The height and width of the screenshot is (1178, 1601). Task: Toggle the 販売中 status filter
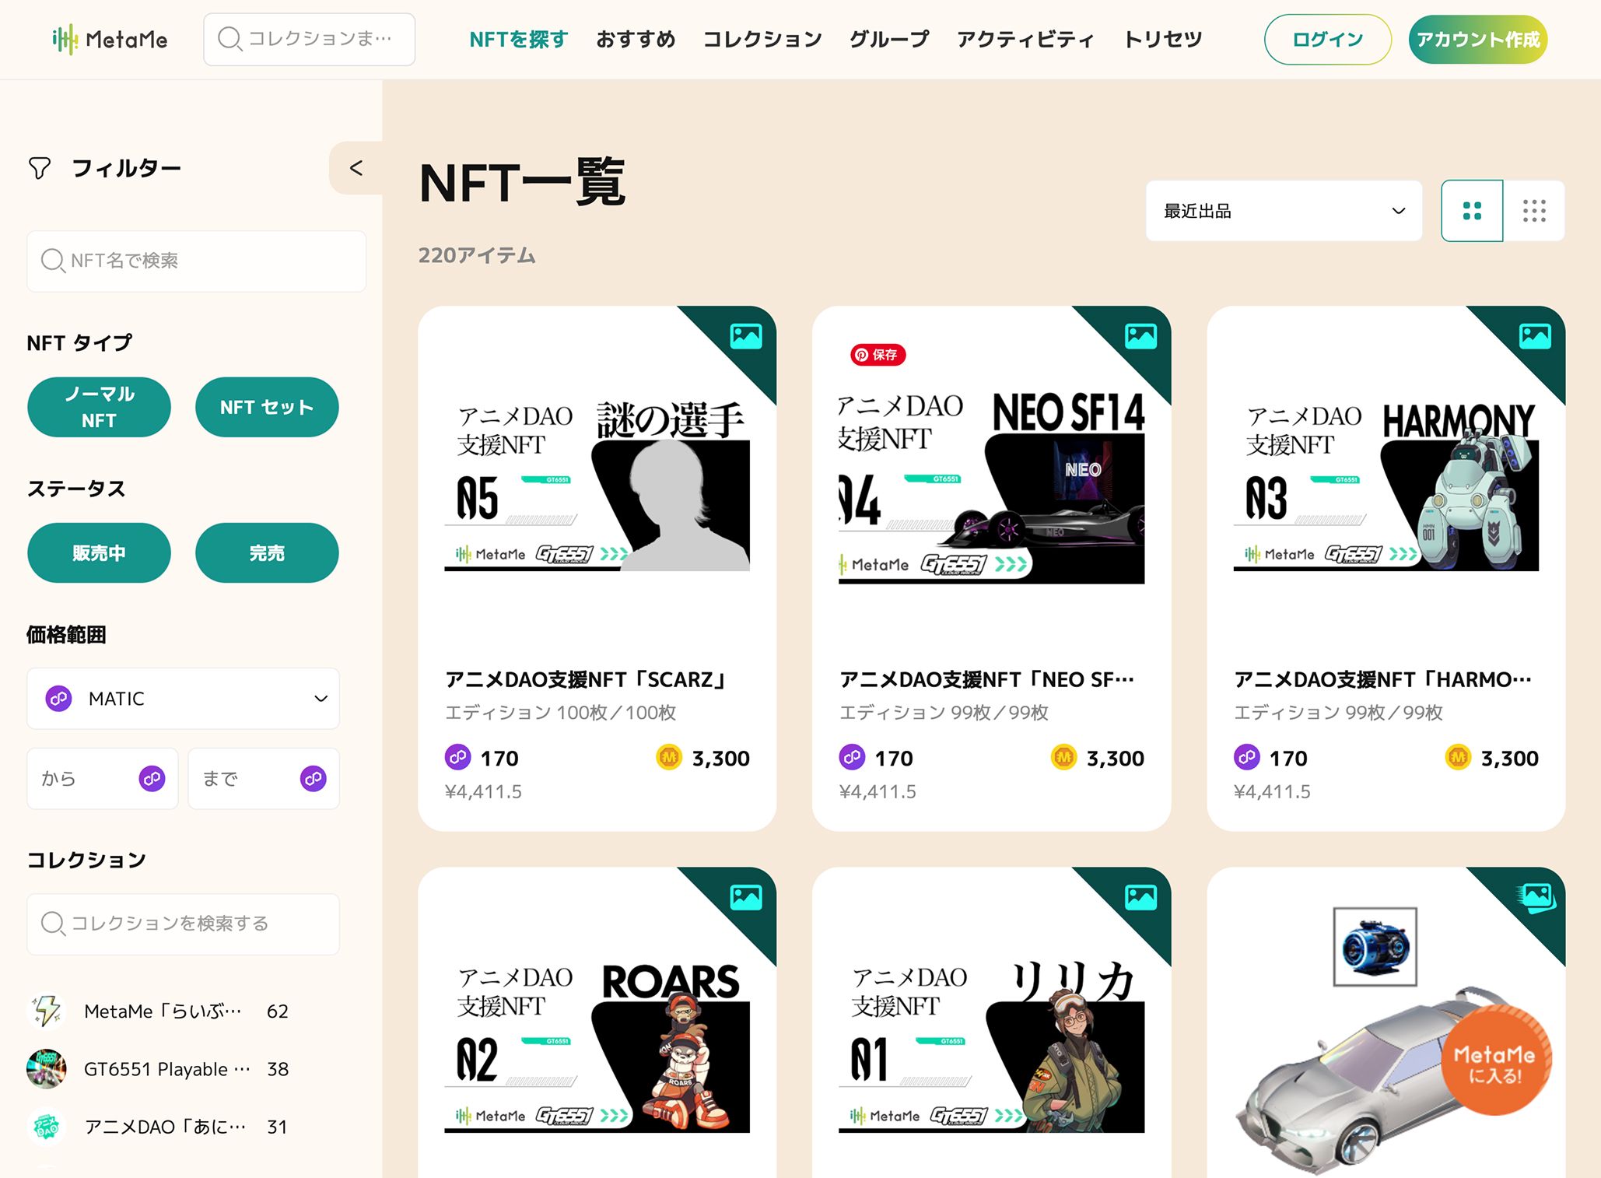(99, 552)
